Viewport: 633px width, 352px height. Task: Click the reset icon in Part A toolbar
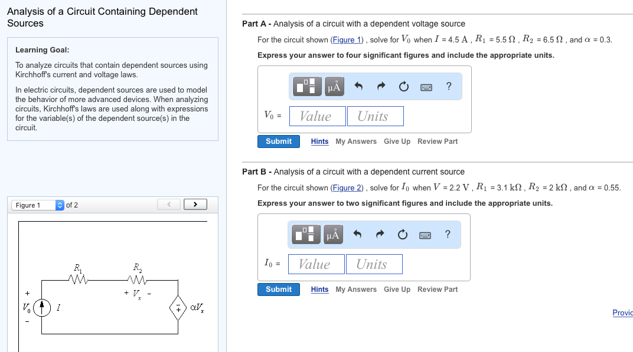click(403, 86)
